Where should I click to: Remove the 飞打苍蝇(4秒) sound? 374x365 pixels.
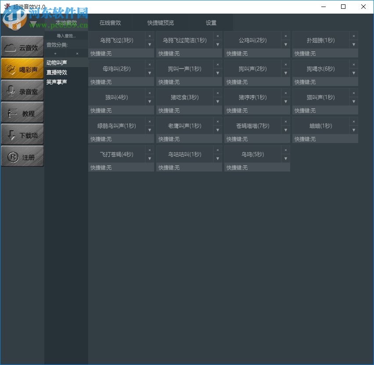pyautogui.click(x=150, y=150)
